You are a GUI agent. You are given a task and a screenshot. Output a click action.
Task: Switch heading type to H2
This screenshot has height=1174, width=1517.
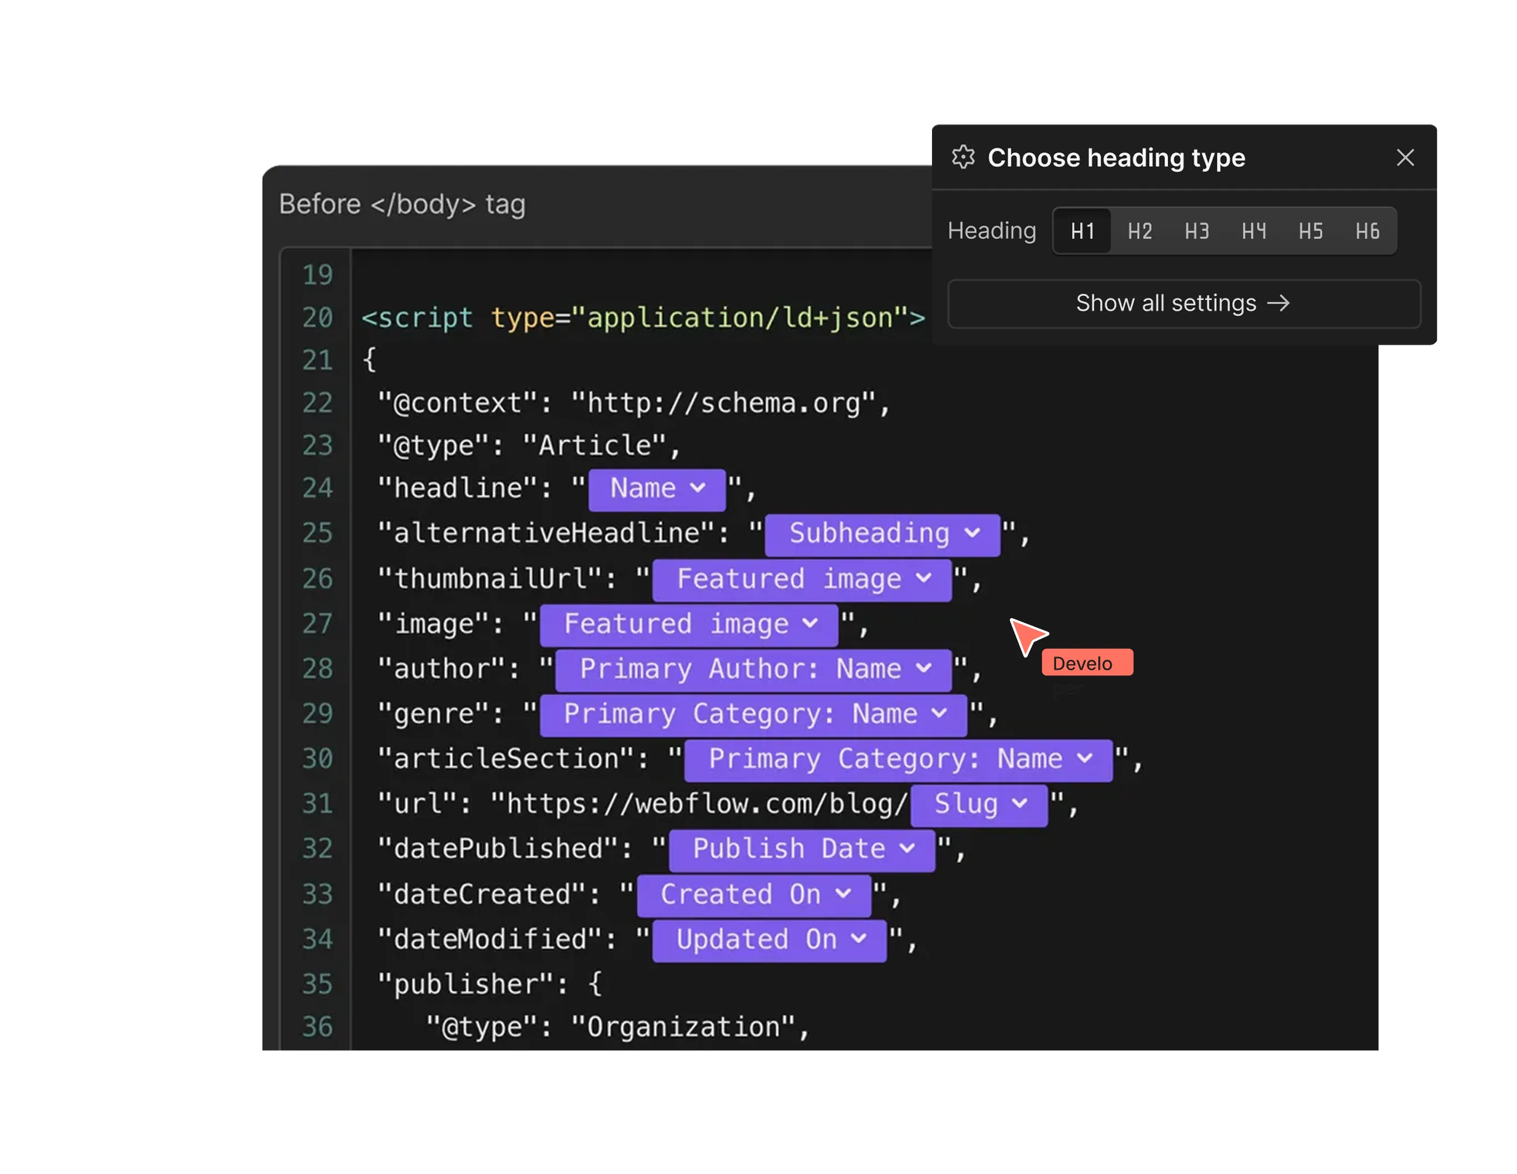tap(1139, 231)
